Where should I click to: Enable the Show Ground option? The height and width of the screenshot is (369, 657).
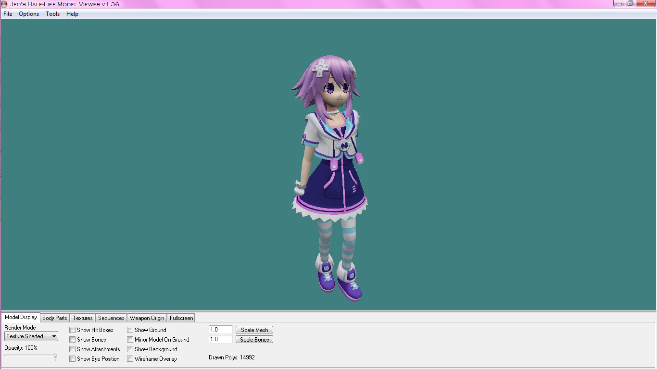click(x=130, y=330)
